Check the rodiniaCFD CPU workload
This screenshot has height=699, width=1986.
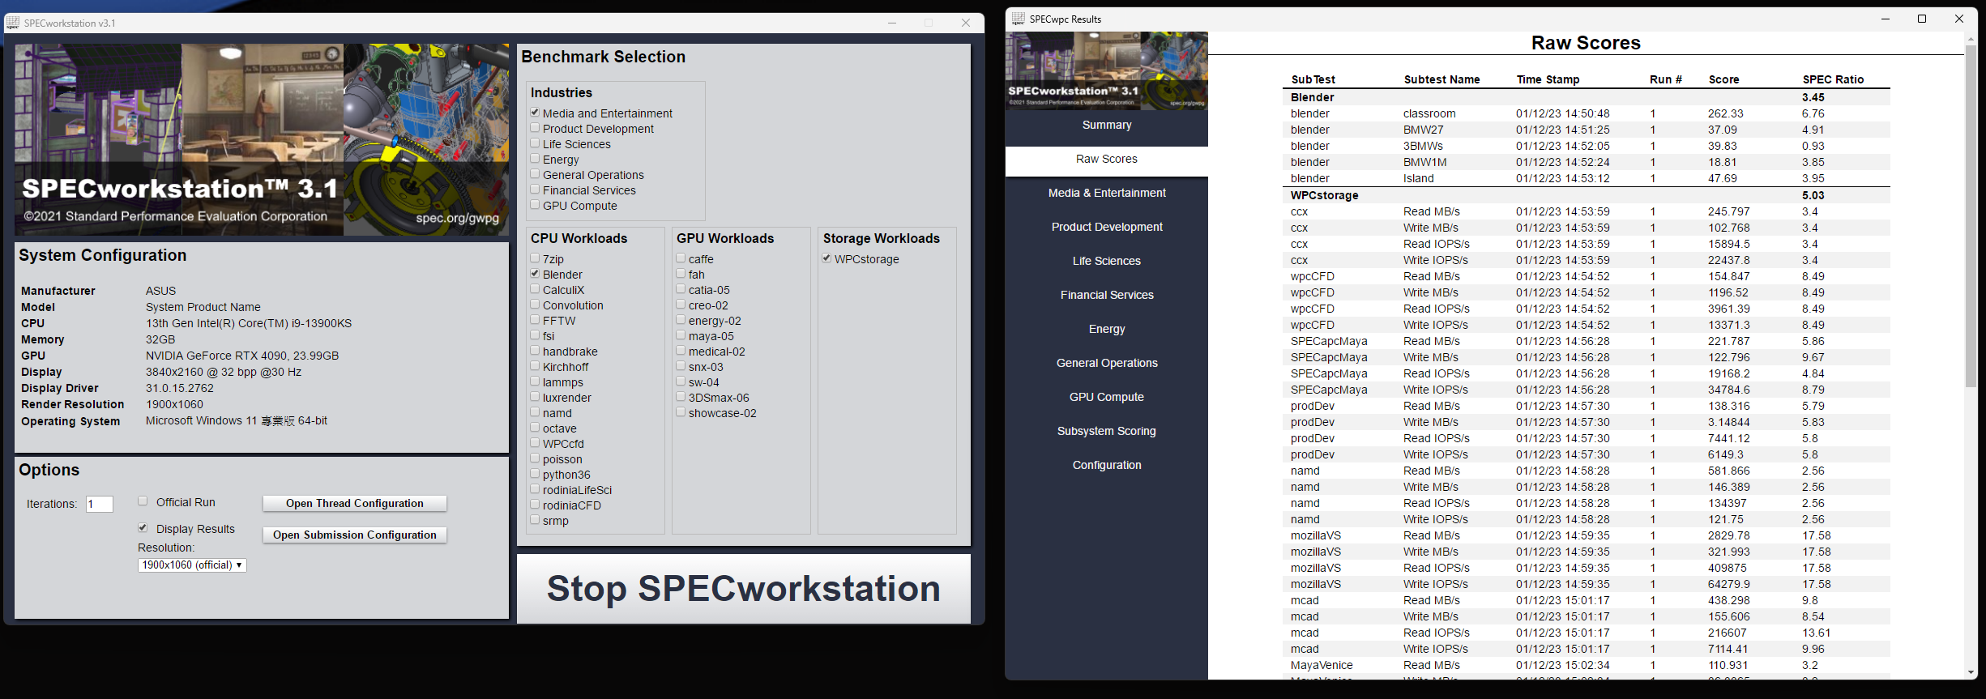[x=535, y=505]
